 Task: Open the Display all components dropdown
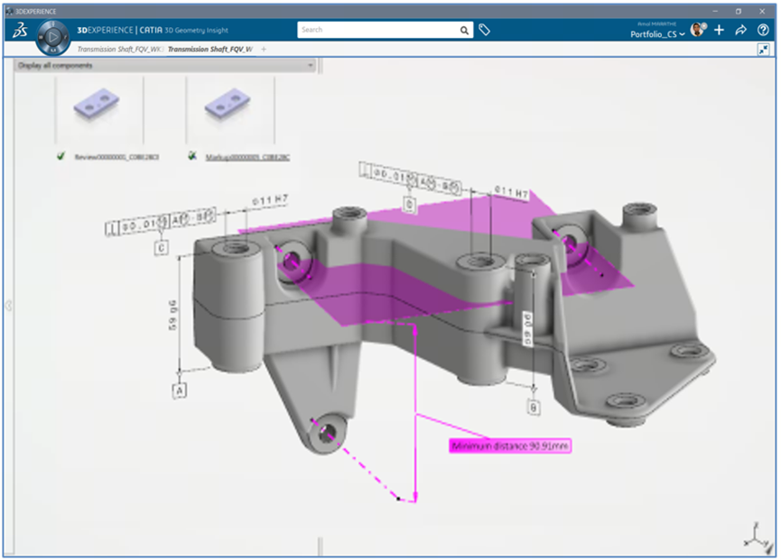tap(165, 66)
